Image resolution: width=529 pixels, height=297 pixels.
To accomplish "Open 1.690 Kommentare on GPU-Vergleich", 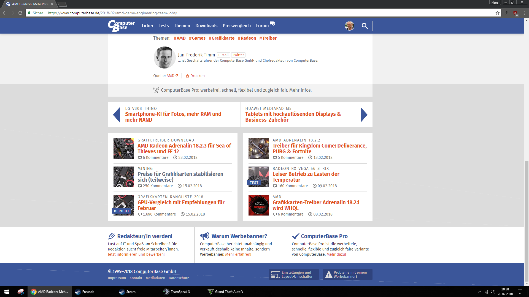I will point(157,214).
